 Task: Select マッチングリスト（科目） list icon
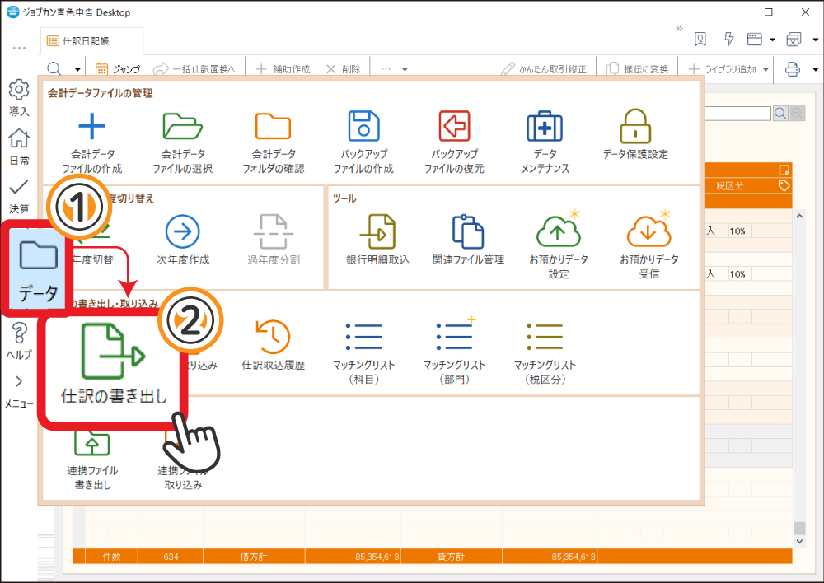[x=363, y=336]
